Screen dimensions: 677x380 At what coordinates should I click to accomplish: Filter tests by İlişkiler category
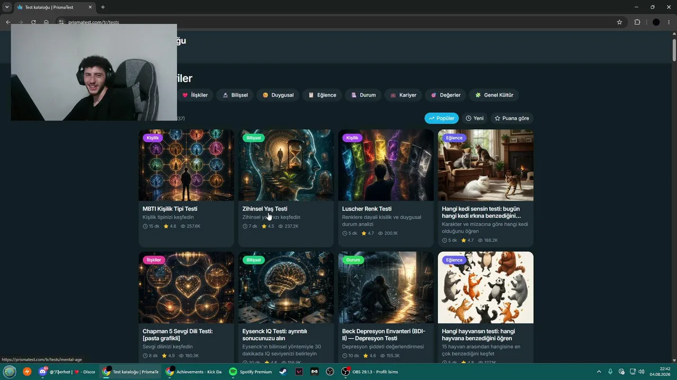pyautogui.click(x=194, y=95)
